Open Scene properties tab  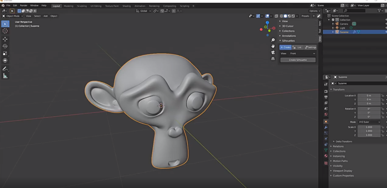point(326,109)
